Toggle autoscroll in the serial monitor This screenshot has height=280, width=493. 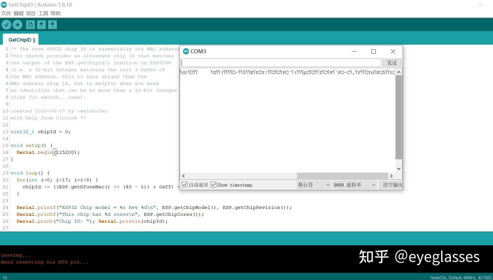[x=185, y=184]
